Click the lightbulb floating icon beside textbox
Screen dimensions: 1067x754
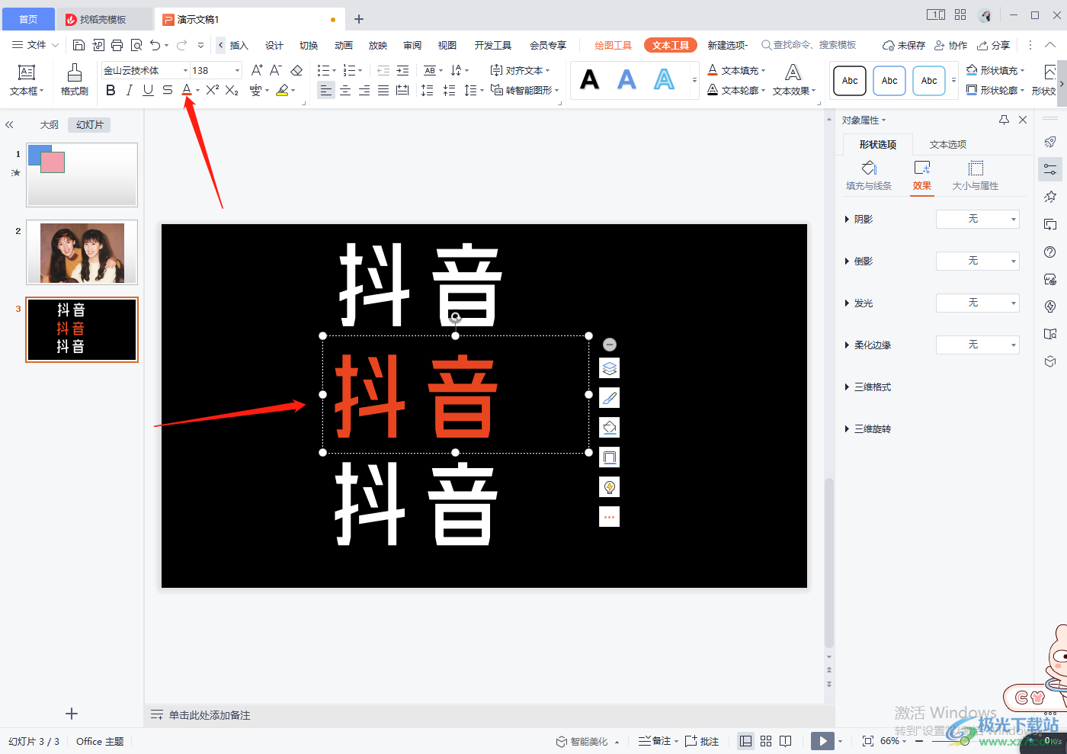(x=609, y=487)
